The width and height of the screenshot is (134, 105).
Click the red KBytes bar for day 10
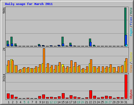[43, 97]
